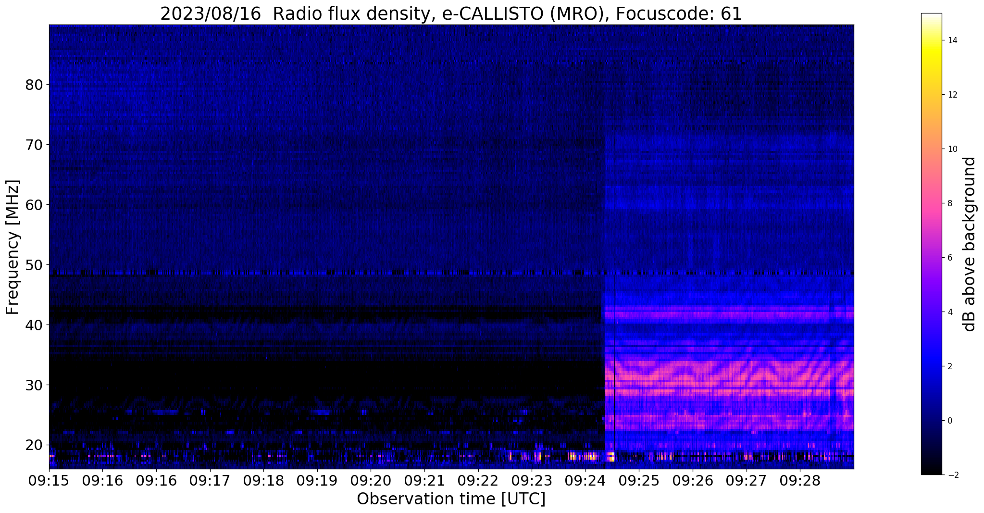
Task: Click the 'dB above background' colorbar label
Action: [970, 244]
